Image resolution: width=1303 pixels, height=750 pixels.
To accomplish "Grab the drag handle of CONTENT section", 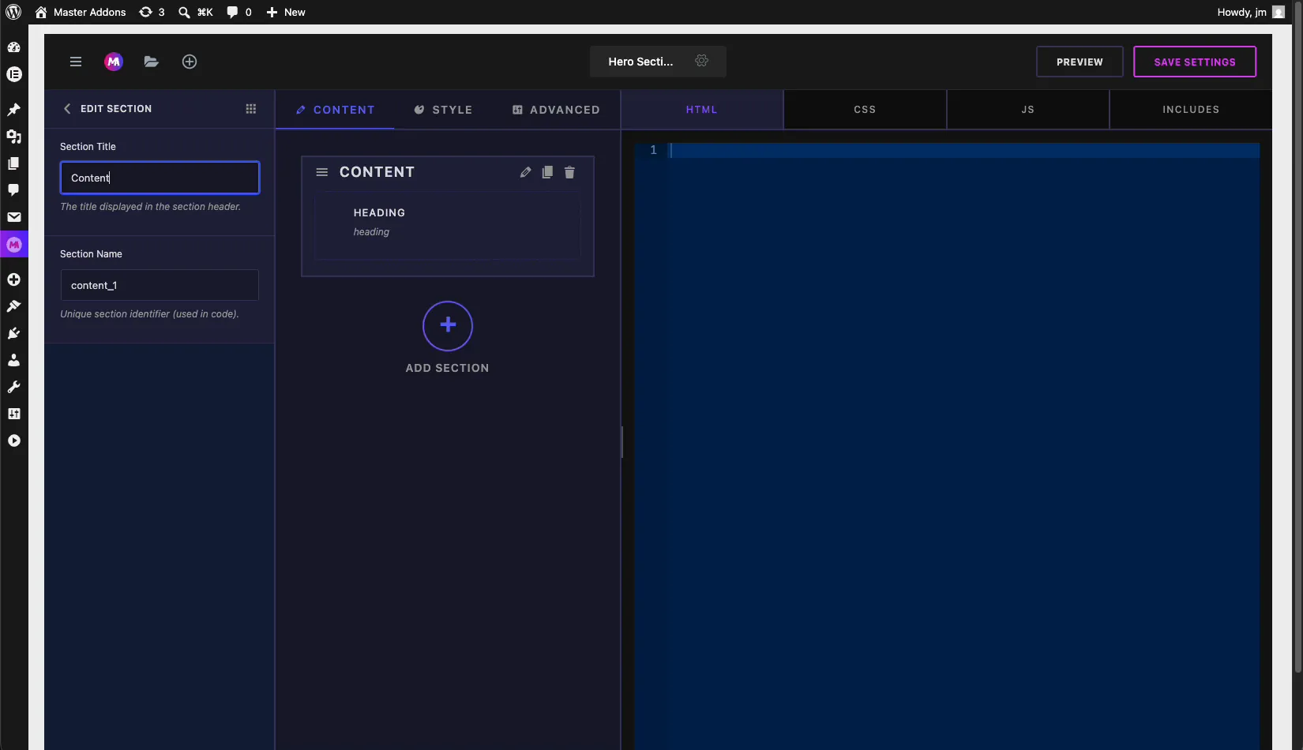I will tap(322, 172).
